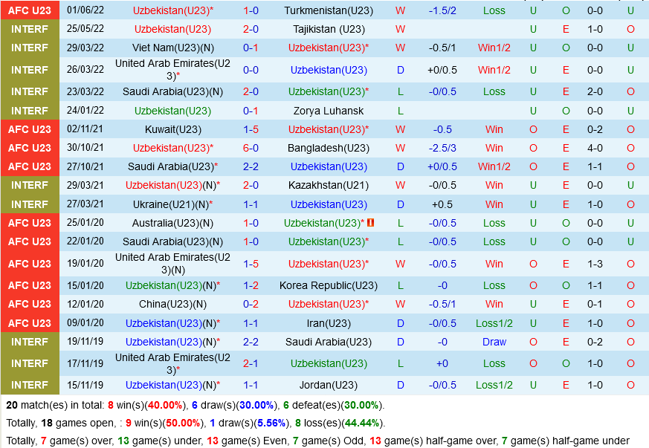Click Loss1/2 result in Iran(U23) row
The height and width of the screenshot is (448, 649).
[x=494, y=323]
